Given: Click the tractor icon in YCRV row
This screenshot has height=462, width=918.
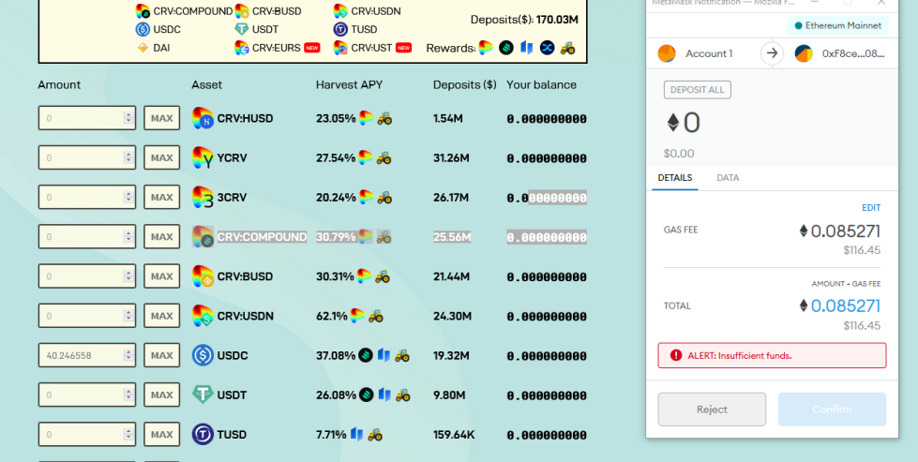Looking at the screenshot, I should pyautogui.click(x=384, y=157).
